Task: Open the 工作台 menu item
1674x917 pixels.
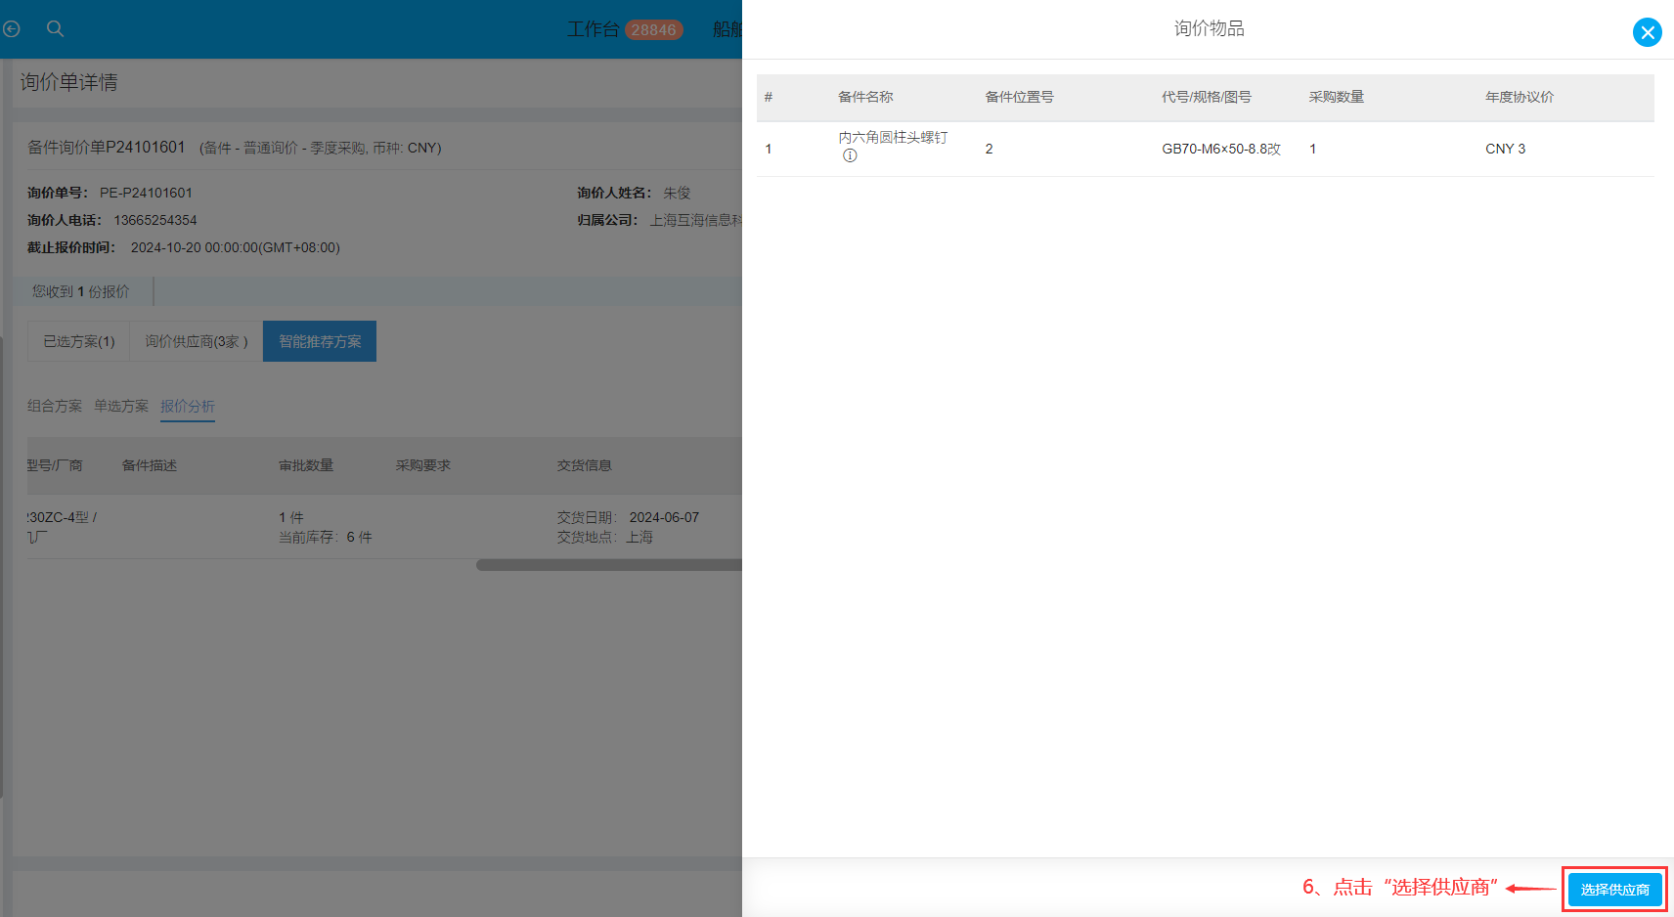Action: 593,29
